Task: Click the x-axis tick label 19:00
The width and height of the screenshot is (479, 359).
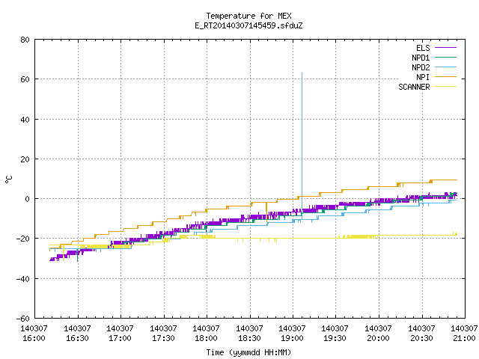Action: click(x=293, y=338)
